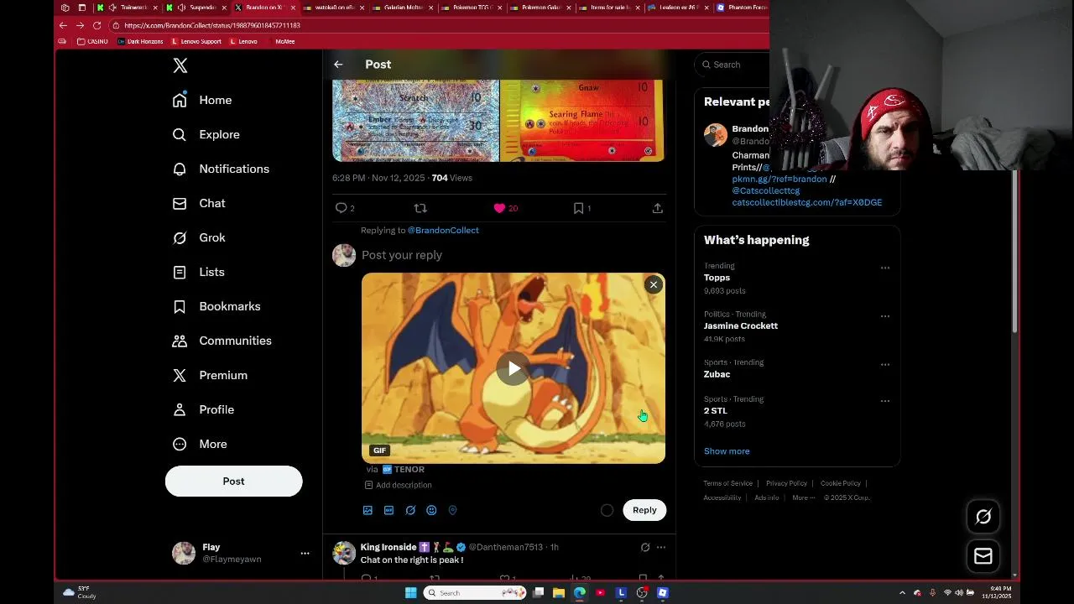This screenshot has height=604, width=1074.
Task: Repost the tweet using retweet icon
Action: (x=420, y=208)
